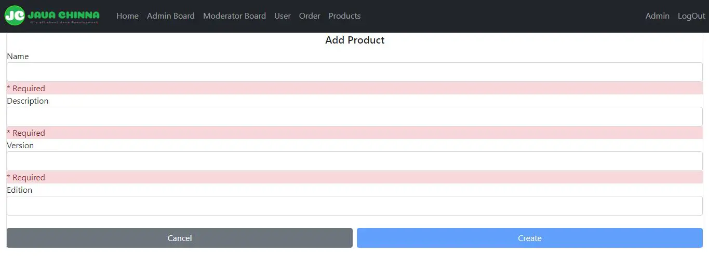Open the Moderator Board
The height and width of the screenshot is (256, 709).
[x=234, y=16]
